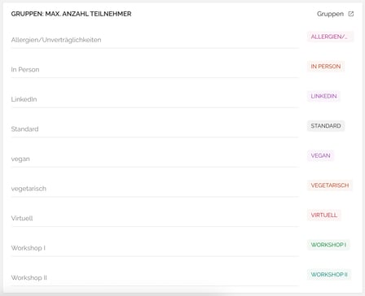This screenshot has width=365, height=296.
Task: Select the vegan group input field
Action: coord(155,159)
